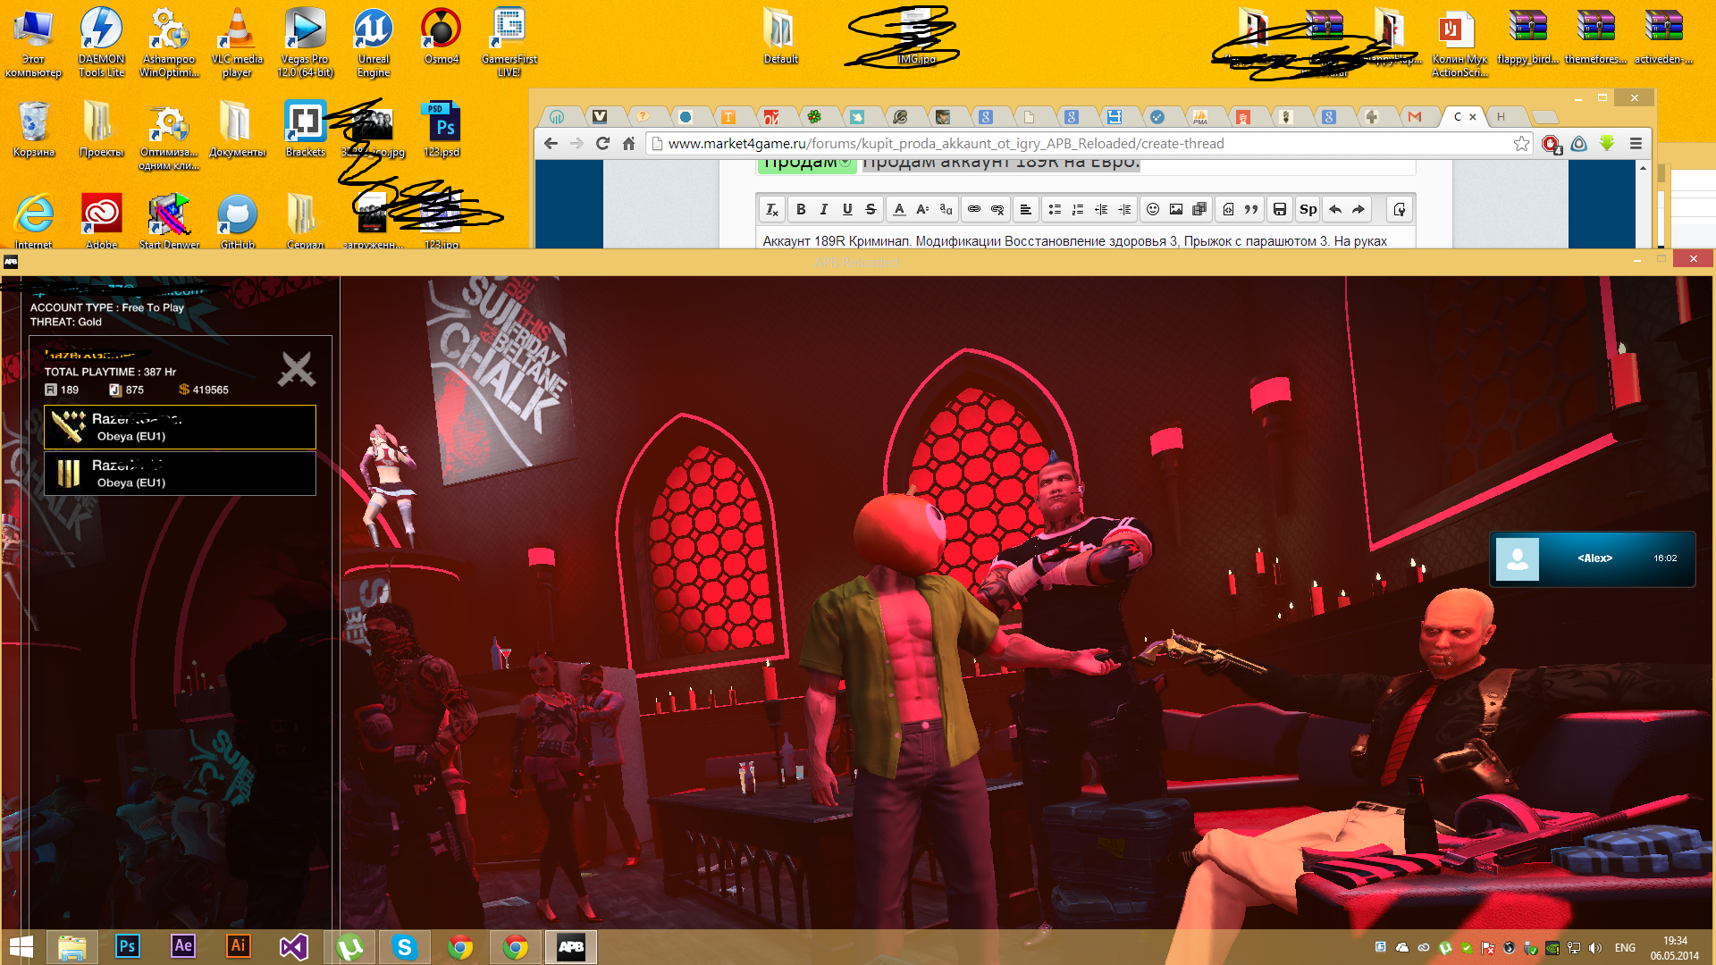The width and height of the screenshot is (1716, 965).
Task: Open the smiley emoticon picker
Action: pyautogui.click(x=1153, y=209)
